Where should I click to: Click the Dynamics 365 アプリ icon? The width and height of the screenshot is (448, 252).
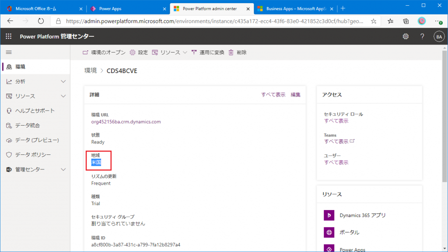(x=329, y=215)
